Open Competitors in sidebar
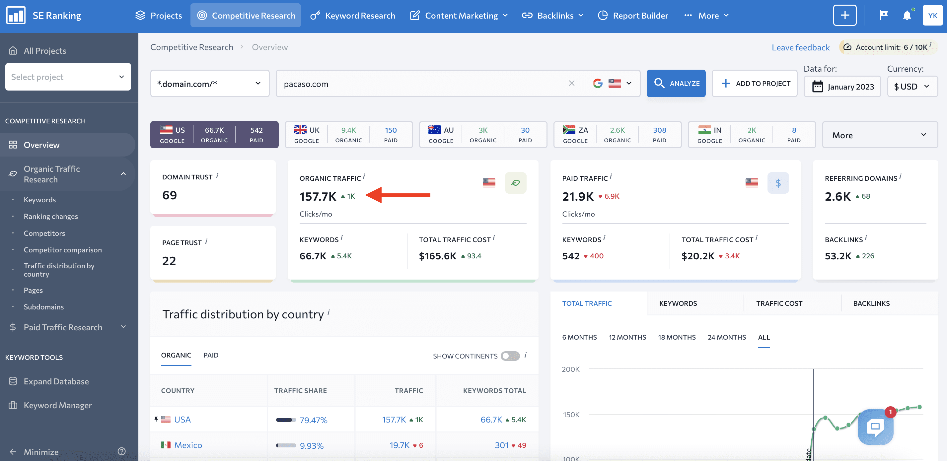 point(44,233)
